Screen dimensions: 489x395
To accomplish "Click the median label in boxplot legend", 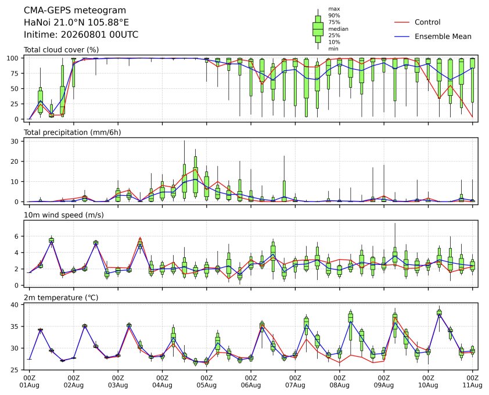I will (x=338, y=29).
